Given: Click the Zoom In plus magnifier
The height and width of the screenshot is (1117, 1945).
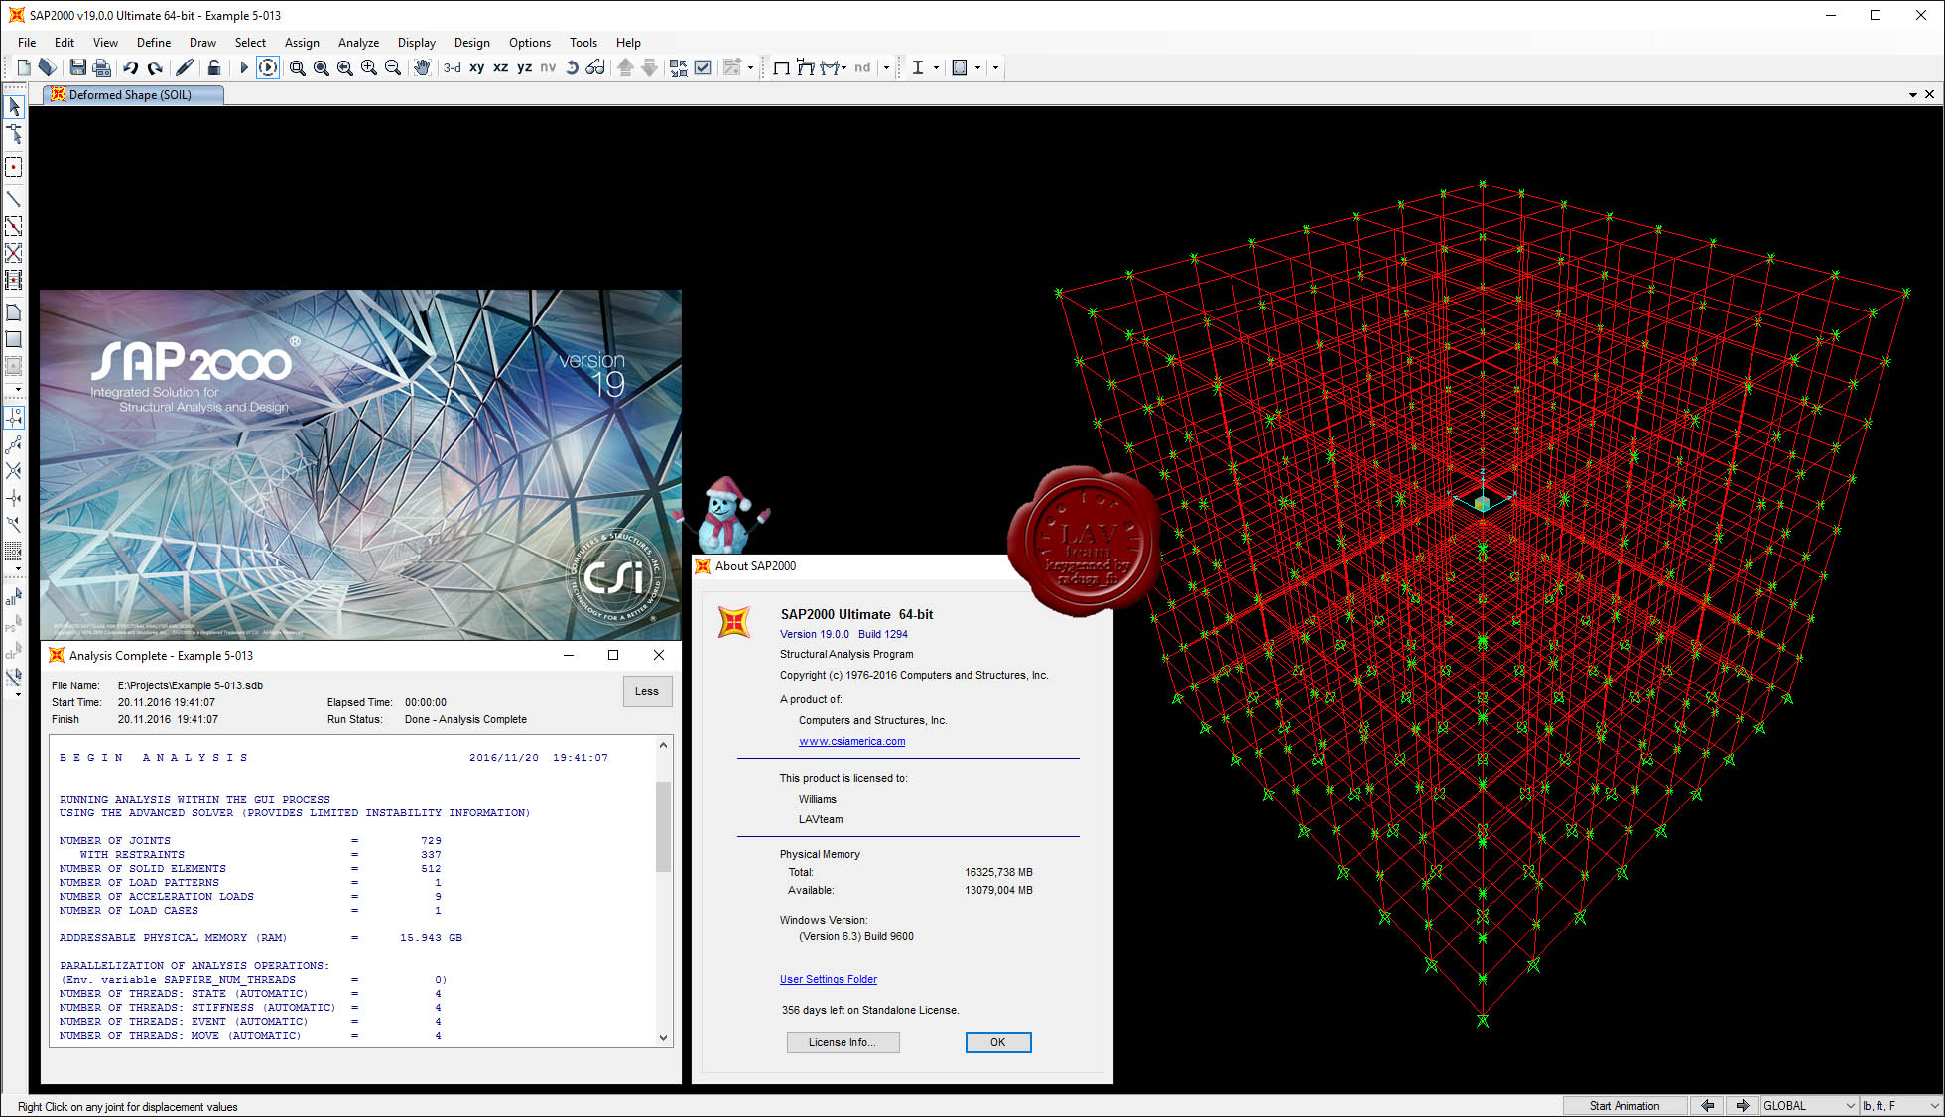Looking at the screenshot, I should click(368, 67).
